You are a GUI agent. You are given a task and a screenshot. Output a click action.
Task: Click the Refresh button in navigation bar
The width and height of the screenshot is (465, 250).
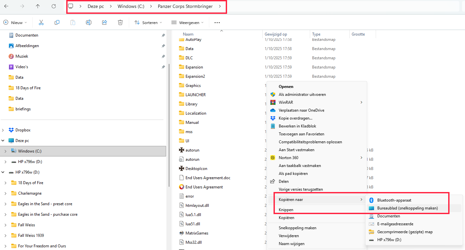tap(54, 6)
